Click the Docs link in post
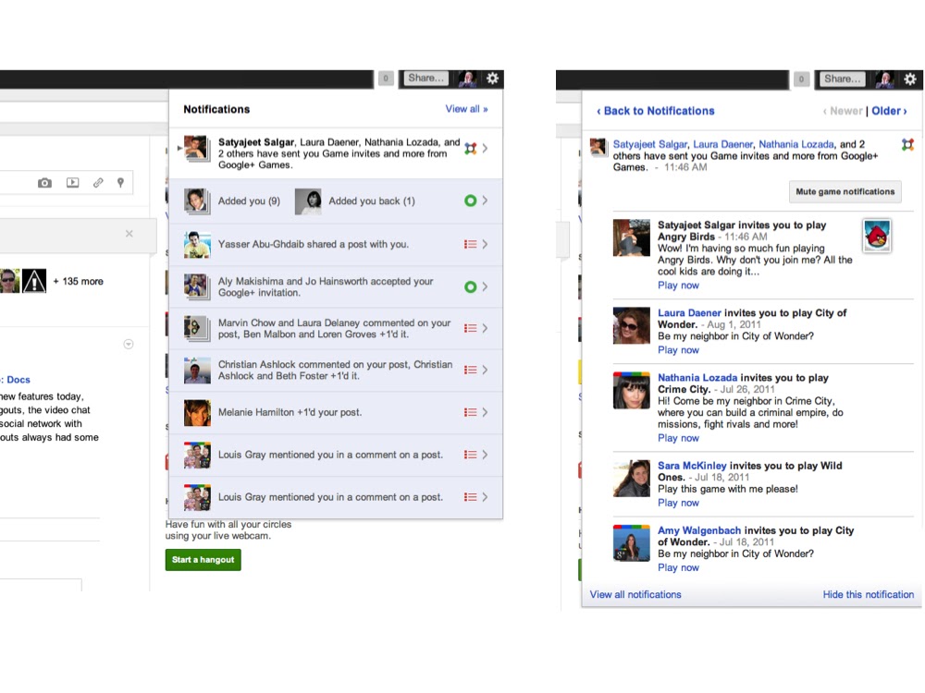The width and height of the screenshot is (925, 693). tap(18, 380)
